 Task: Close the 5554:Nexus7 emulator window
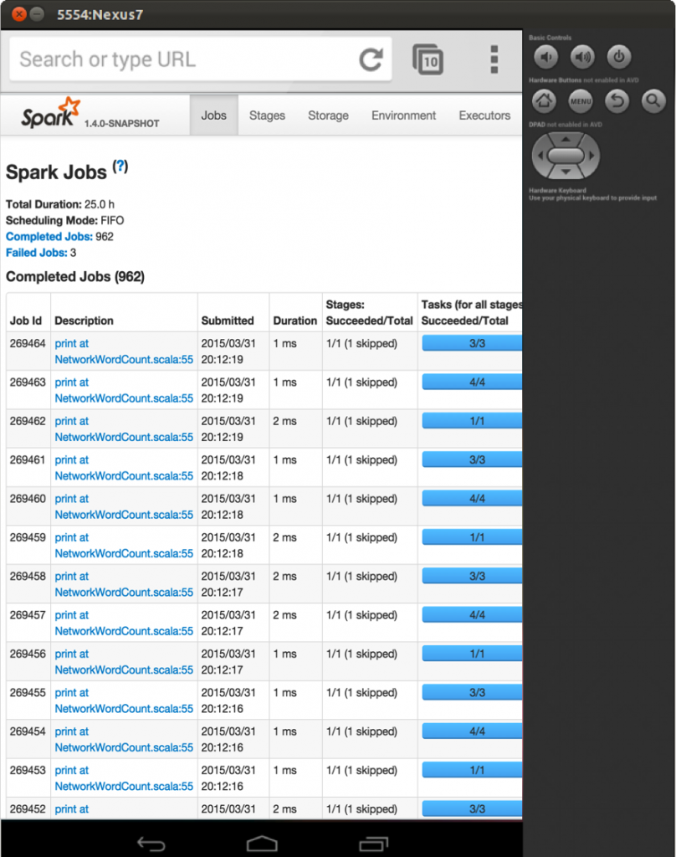[x=19, y=14]
